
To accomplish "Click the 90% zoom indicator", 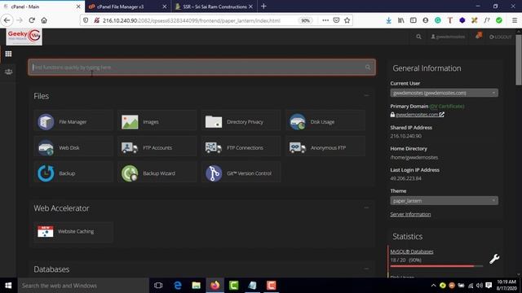I will tap(305, 20).
